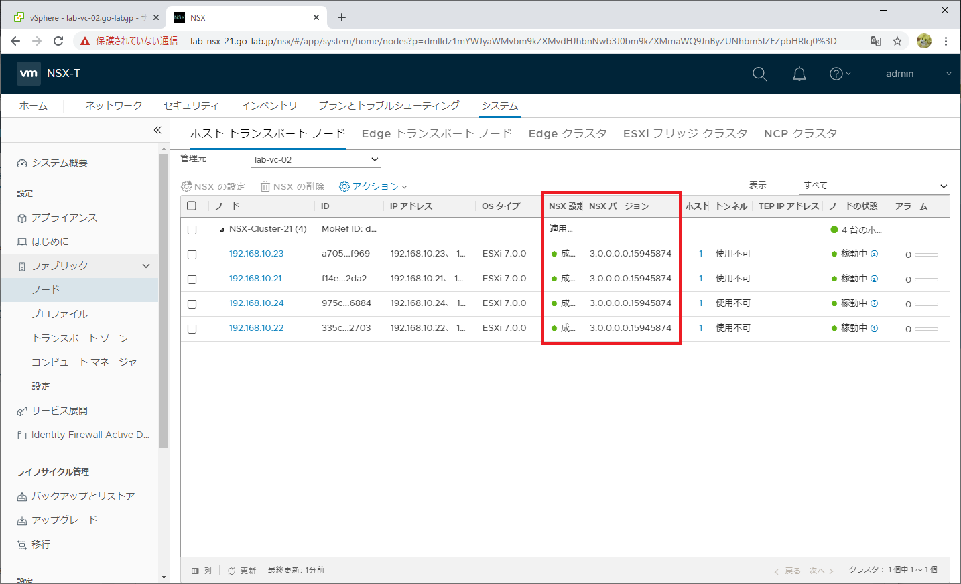This screenshot has height=584, width=961.
Task: Open the アクション dropdown menu
Action: coord(373,186)
